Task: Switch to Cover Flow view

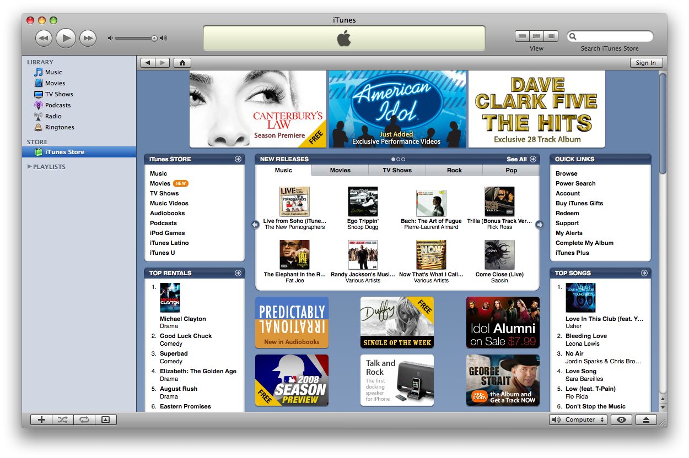Action: point(551,36)
